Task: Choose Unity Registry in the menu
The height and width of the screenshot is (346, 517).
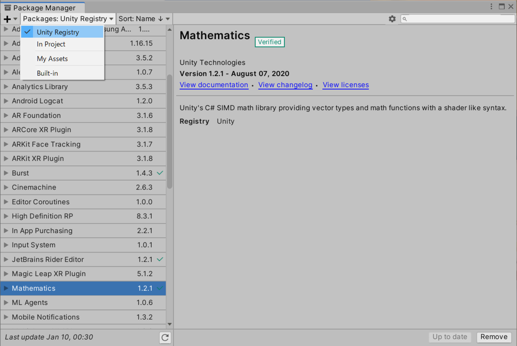Action: (62, 32)
